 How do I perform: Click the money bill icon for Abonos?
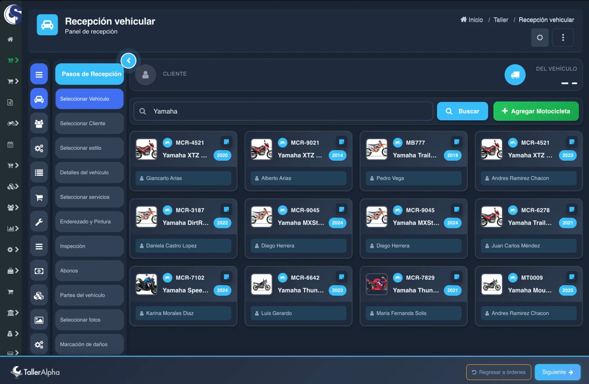tap(39, 271)
